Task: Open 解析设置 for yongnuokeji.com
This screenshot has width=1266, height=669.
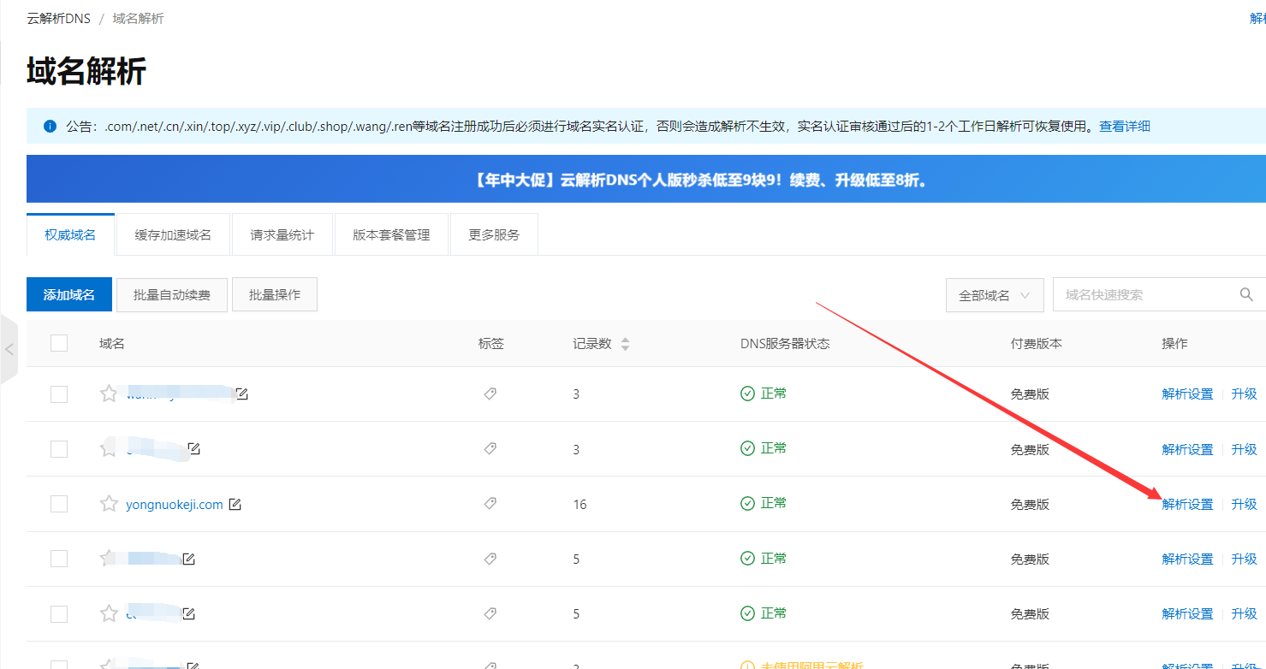Action: [x=1187, y=504]
